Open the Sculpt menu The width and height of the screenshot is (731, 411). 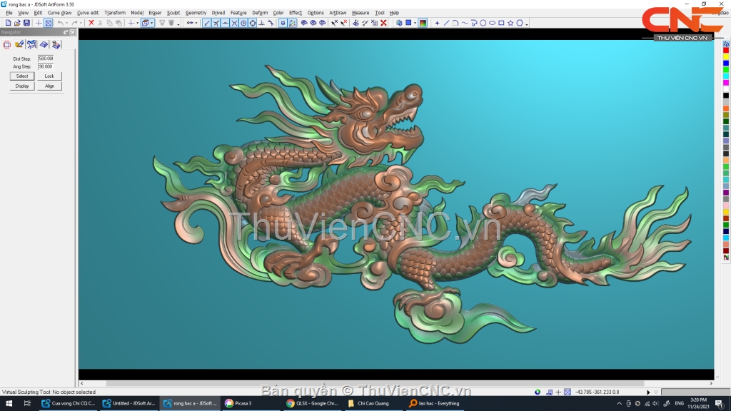(173, 13)
